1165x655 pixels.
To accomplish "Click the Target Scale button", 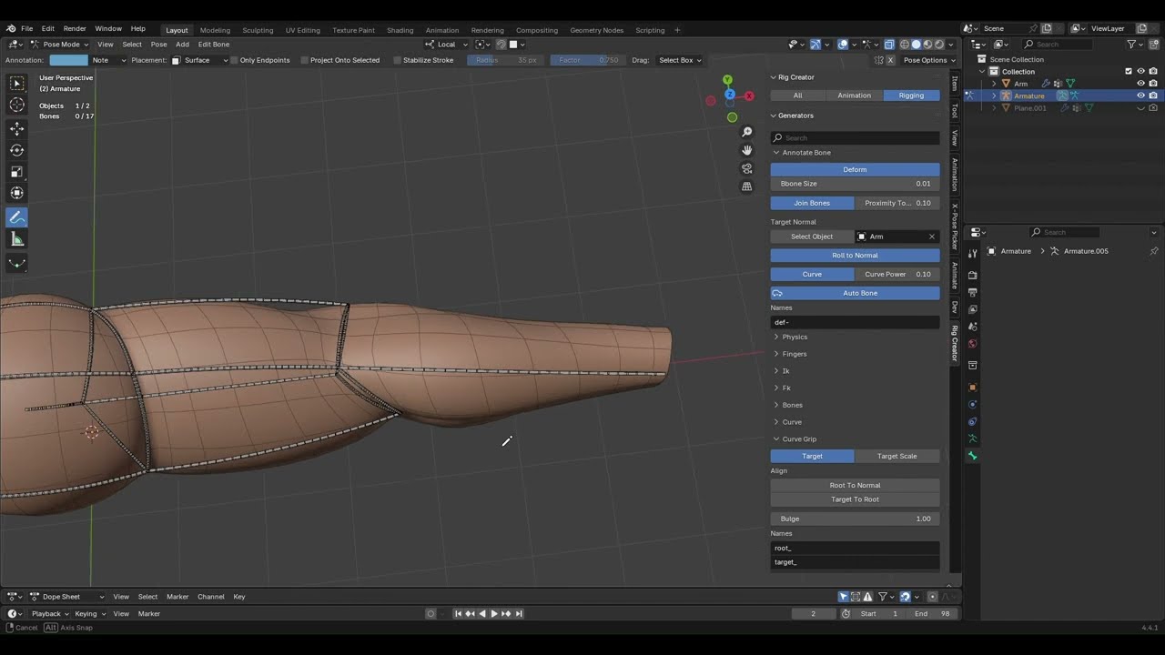I will click(897, 456).
